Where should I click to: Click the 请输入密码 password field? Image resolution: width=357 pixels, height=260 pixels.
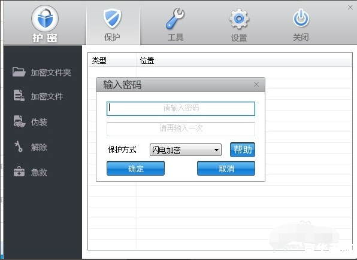click(x=181, y=109)
